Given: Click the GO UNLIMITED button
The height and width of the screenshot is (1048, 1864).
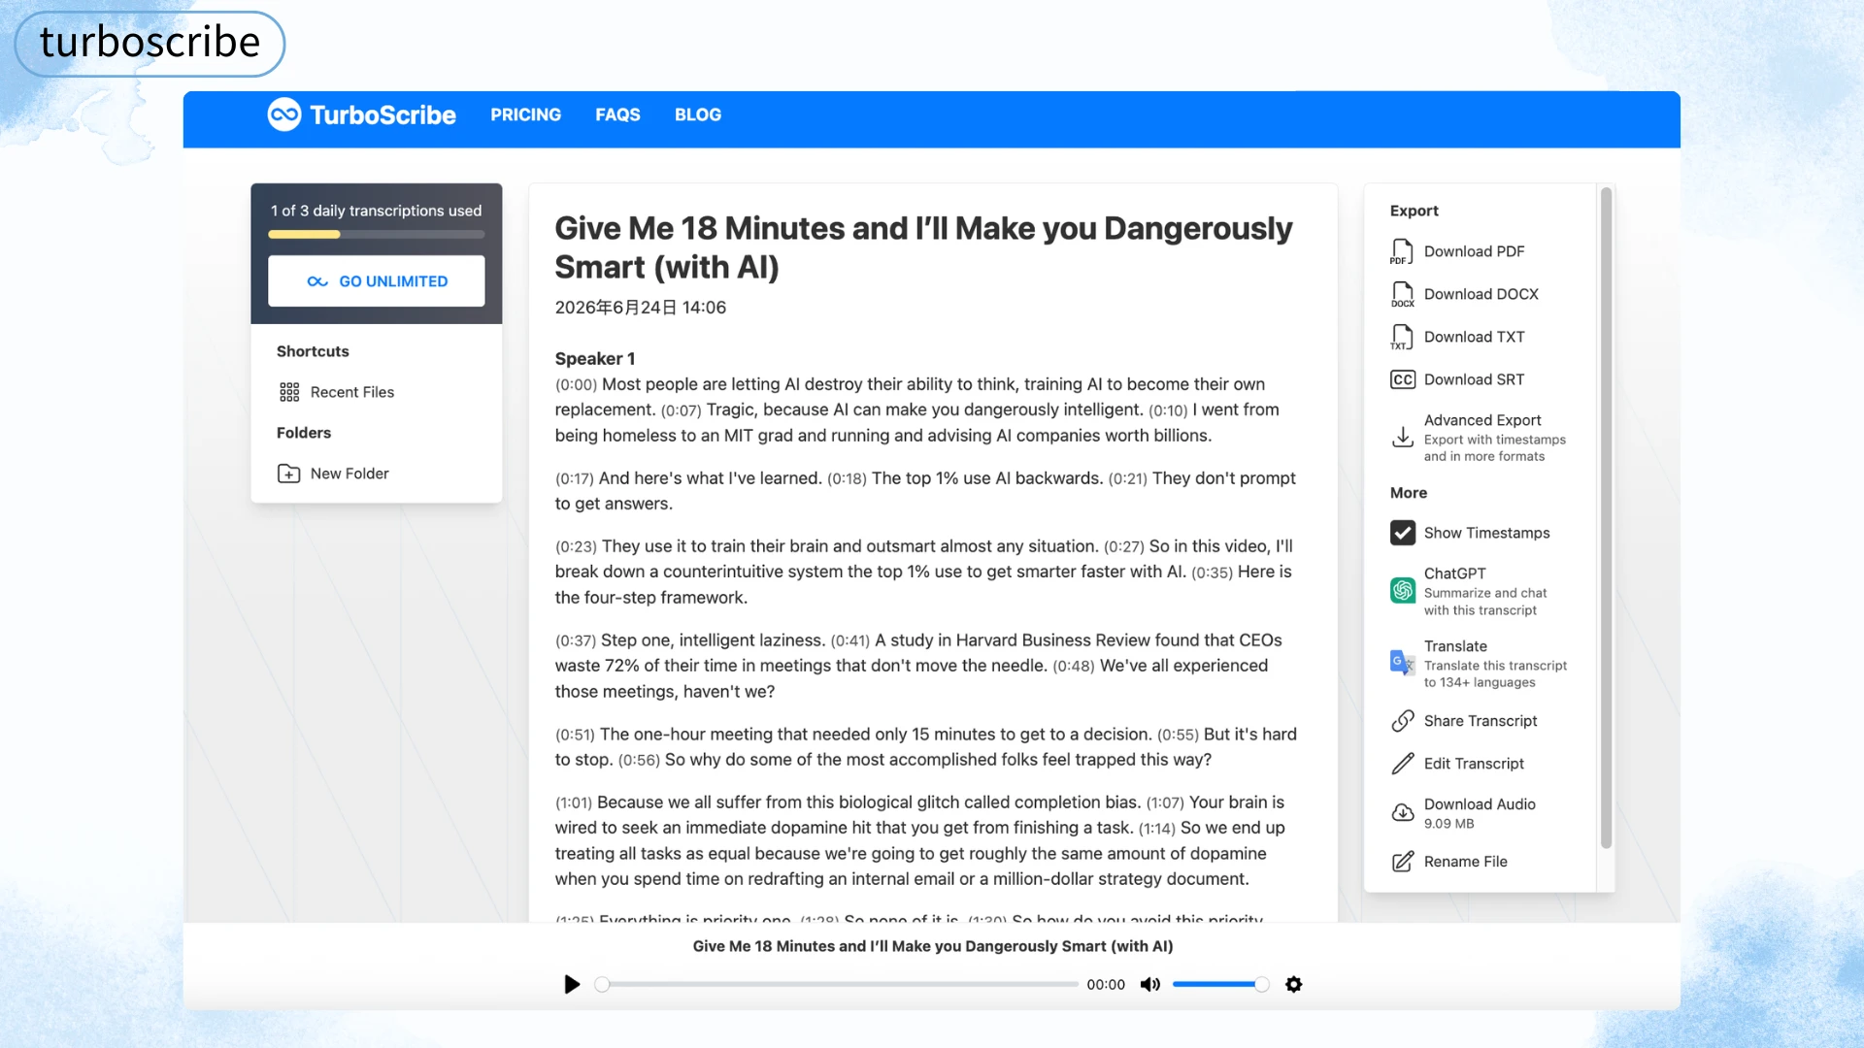Looking at the screenshot, I should coord(377,281).
